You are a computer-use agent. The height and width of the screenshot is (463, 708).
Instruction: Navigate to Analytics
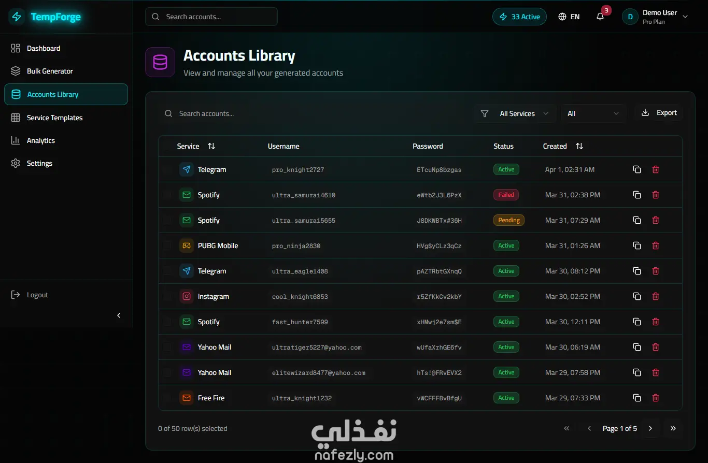pos(66,140)
